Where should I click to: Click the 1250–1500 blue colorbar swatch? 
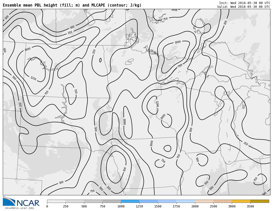tap(148, 201)
